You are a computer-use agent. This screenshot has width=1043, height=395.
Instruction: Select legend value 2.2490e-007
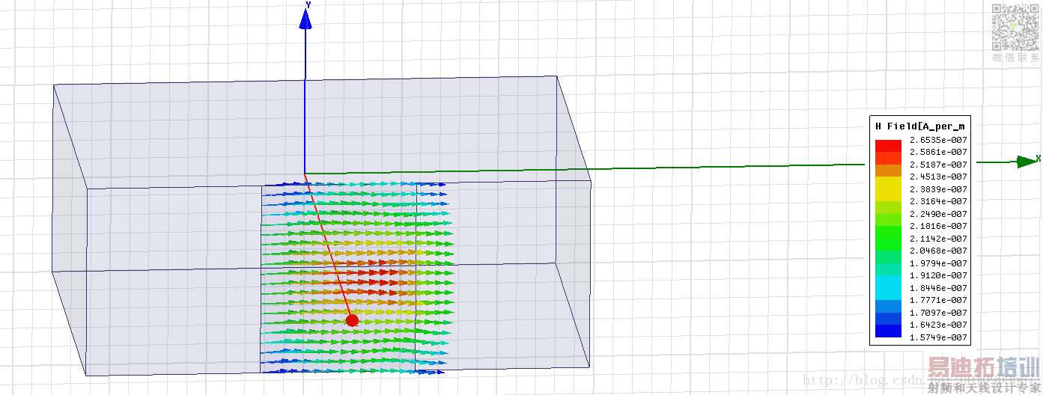938,214
